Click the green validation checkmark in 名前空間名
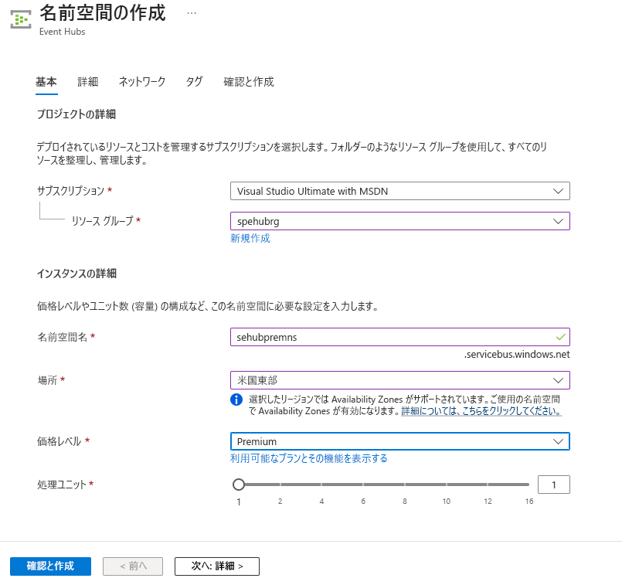The height and width of the screenshot is (585, 622). click(x=560, y=337)
